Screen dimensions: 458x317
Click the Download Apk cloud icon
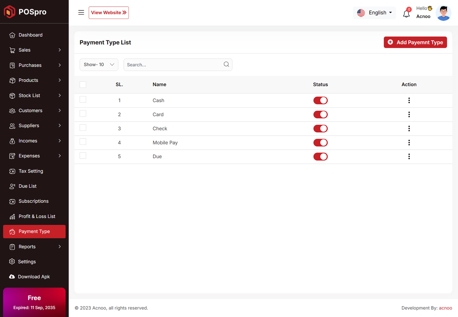[x=12, y=277]
